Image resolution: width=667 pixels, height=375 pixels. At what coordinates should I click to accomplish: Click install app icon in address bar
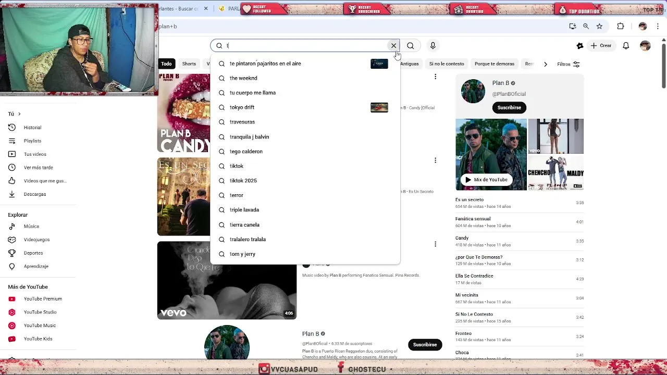point(573,26)
